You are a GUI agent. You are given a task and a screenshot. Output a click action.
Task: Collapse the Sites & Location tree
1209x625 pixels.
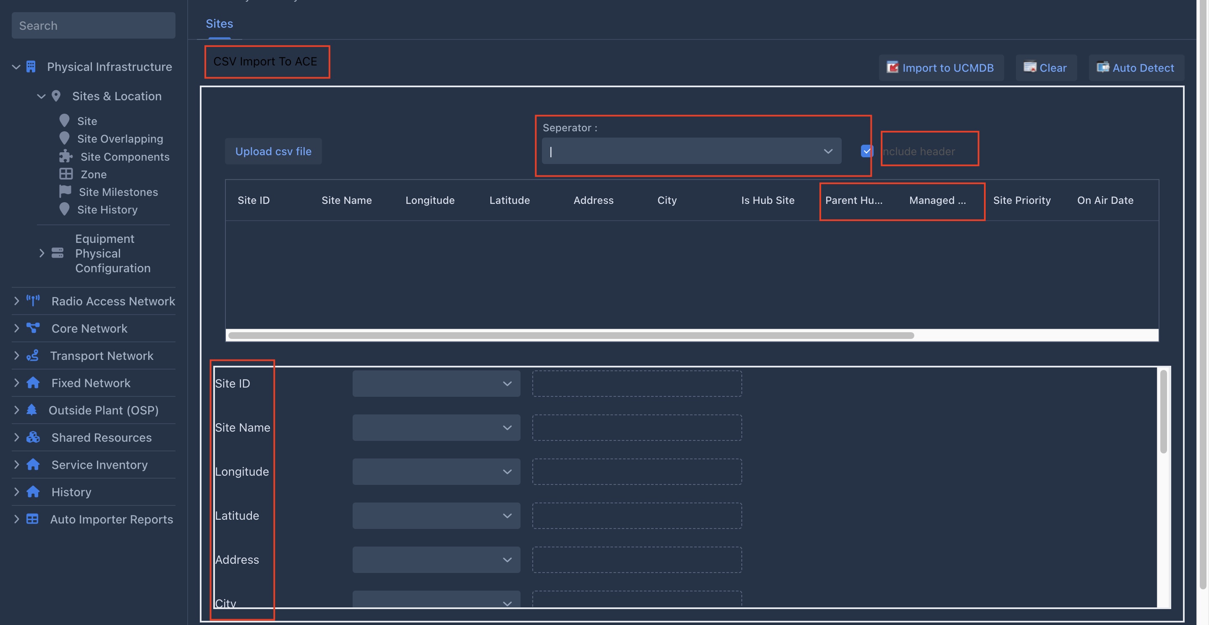pos(41,96)
